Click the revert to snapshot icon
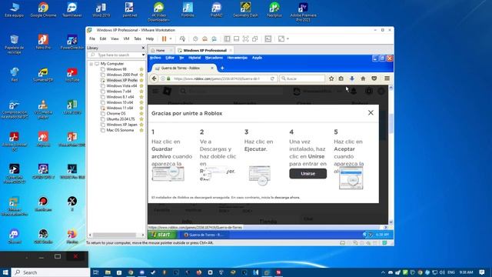The width and height of the screenshot is (492, 277). (x=204, y=38)
